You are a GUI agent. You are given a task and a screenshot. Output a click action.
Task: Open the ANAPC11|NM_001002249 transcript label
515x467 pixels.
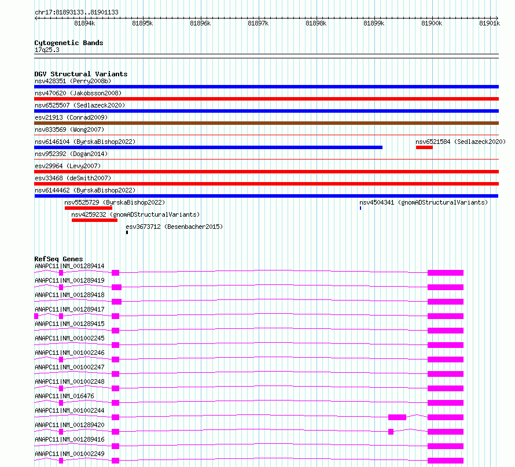pos(69,454)
